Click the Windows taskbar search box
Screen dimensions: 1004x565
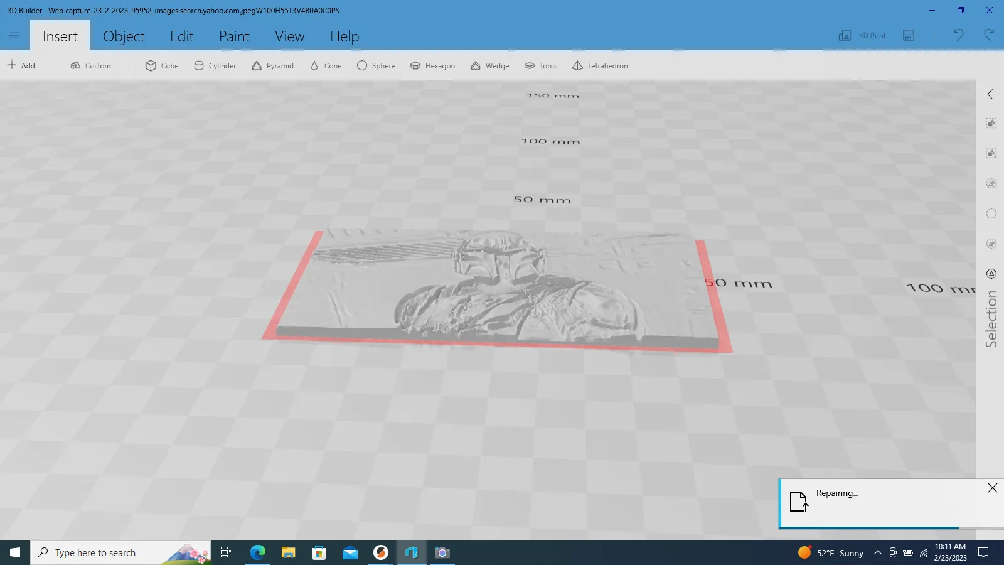[x=119, y=553]
